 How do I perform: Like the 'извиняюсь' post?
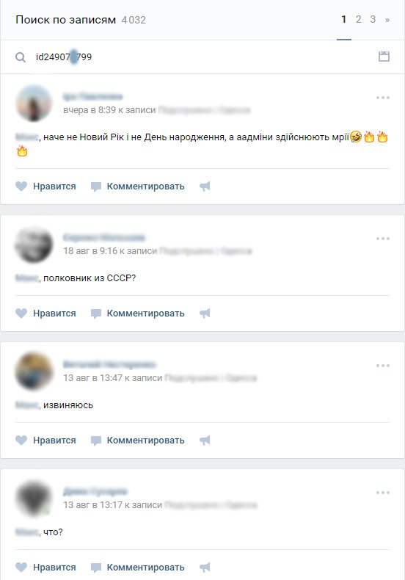45,441
